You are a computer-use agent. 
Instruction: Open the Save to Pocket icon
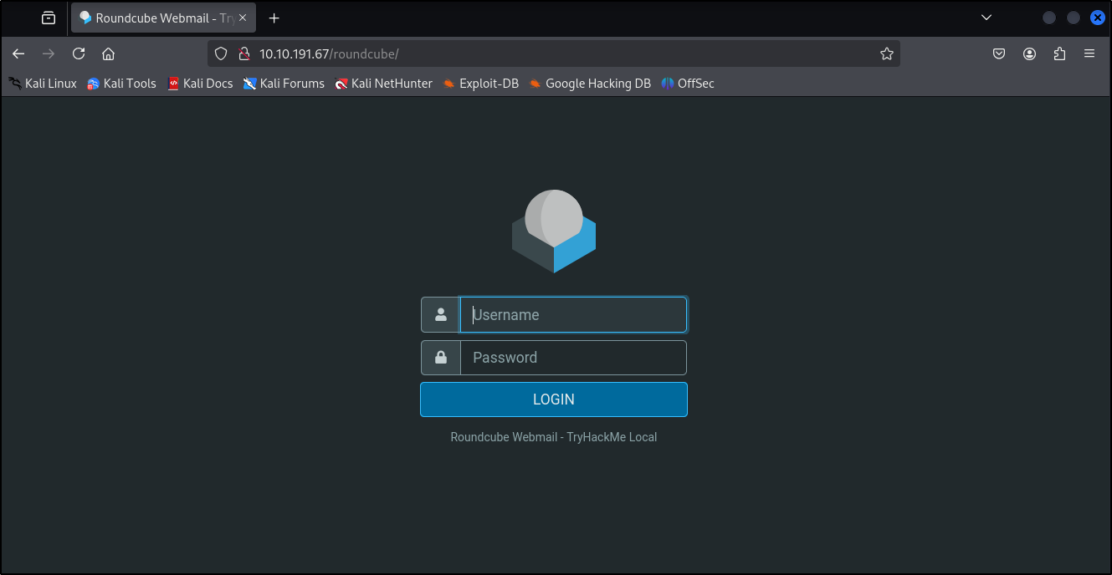(999, 53)
